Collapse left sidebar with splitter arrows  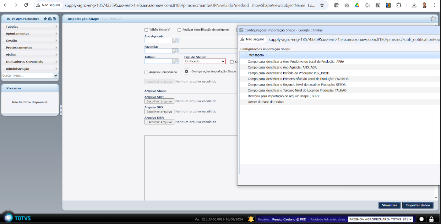[x=61, y=110]
